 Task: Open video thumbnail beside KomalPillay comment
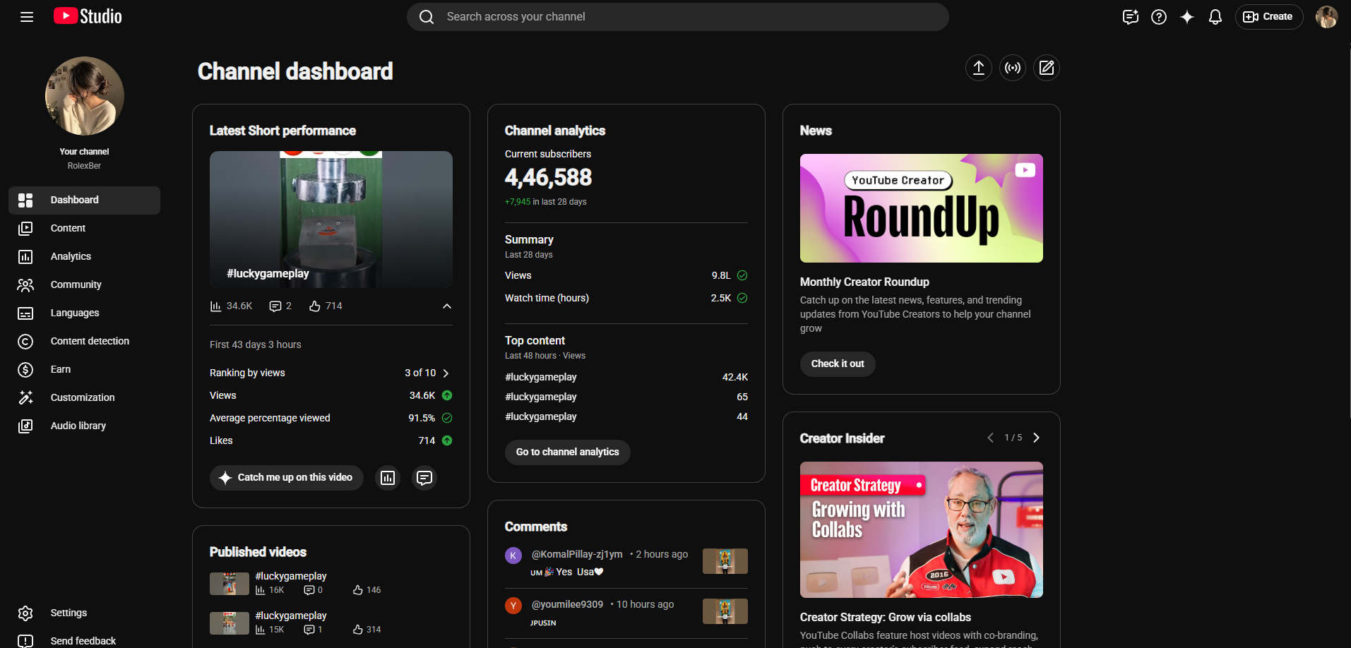(x=725, y=561)
